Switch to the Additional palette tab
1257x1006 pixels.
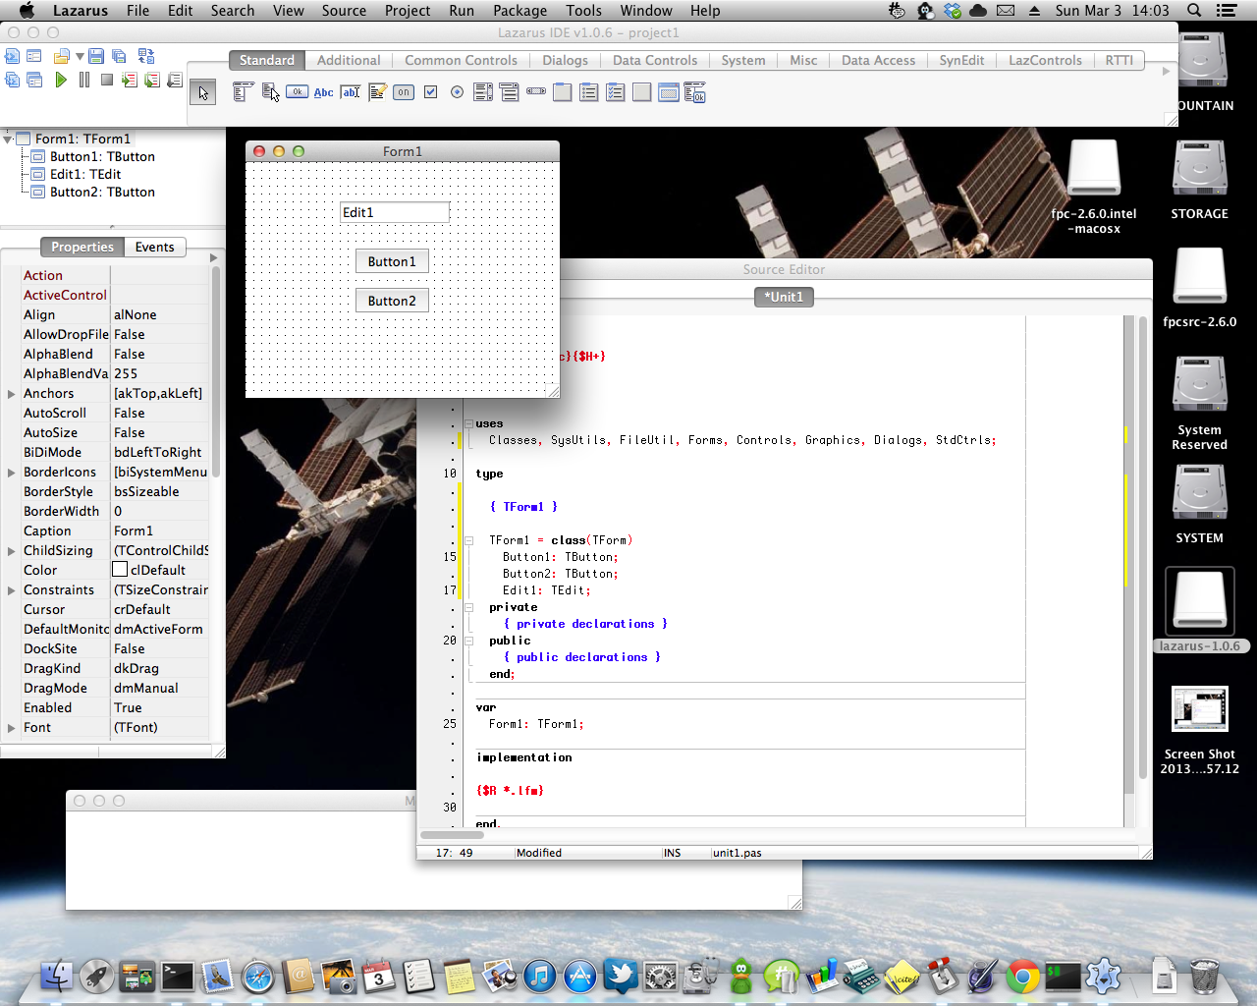(x=349, y=60)
